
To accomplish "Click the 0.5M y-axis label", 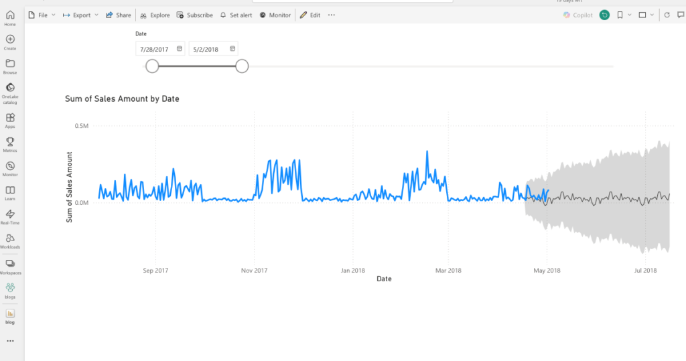I will 81,126.
